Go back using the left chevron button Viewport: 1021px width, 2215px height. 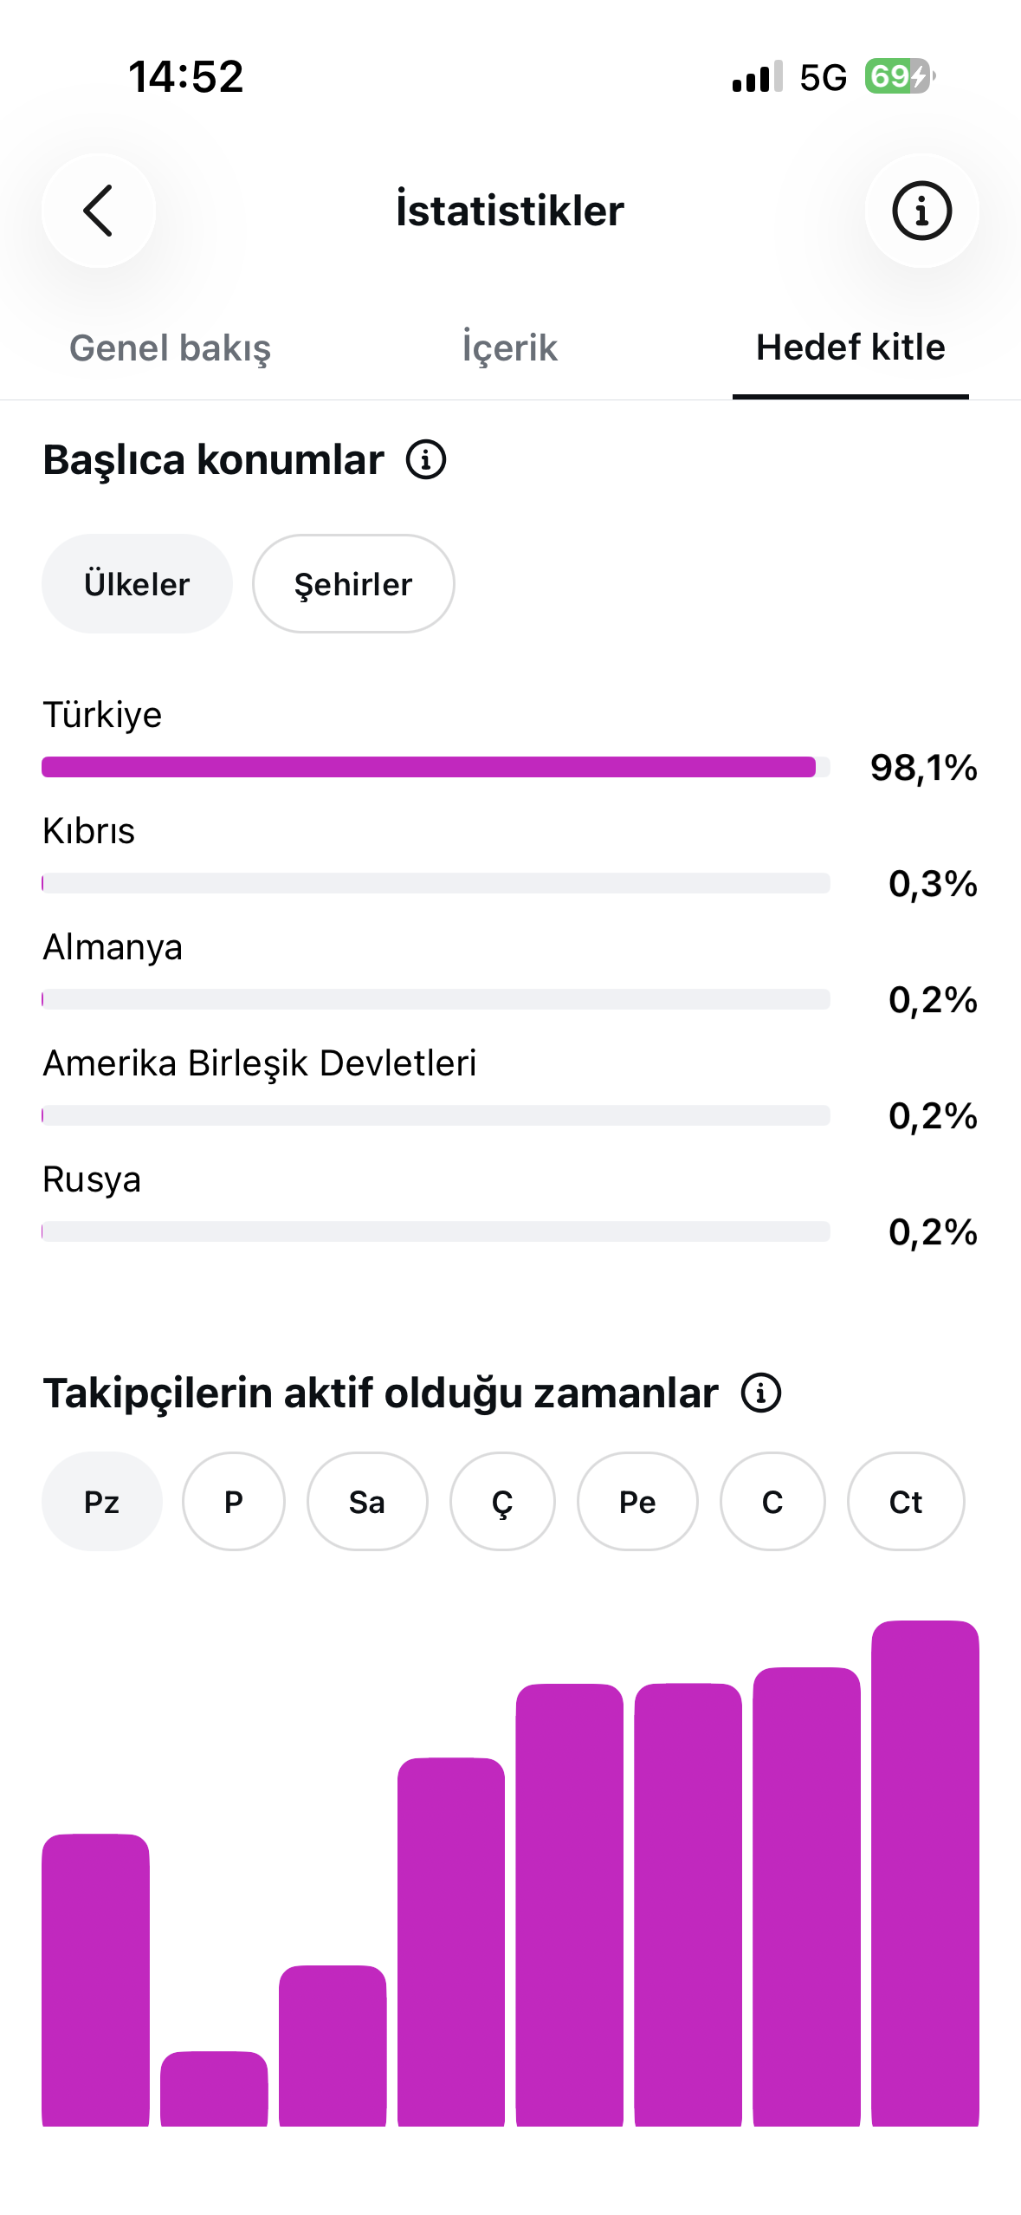pyautogui.click(x=99, y=211)
